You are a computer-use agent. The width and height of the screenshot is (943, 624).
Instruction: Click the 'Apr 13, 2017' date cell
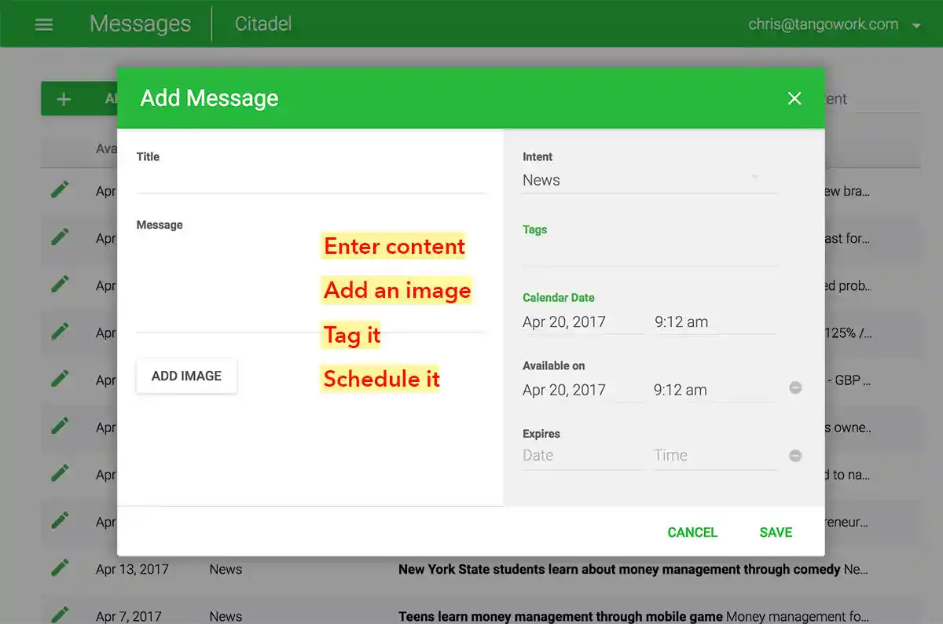(132, 569)
